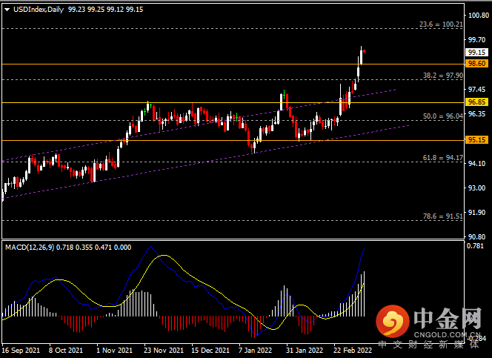
Task: Select the date label 22 Feb 2022
Action: [x=353, y=350]
